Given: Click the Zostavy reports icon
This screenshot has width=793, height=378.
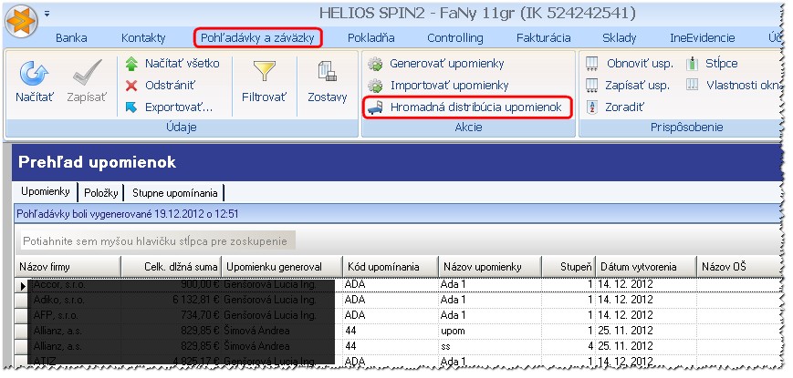Looking at the screenshot, I should click(x=328, y=71).
